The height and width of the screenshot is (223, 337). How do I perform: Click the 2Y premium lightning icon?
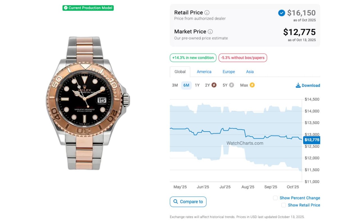(x=214, y=85)
